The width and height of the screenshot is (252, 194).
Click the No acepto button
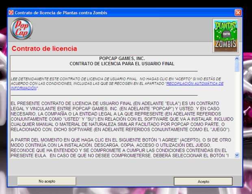(47, 181)
